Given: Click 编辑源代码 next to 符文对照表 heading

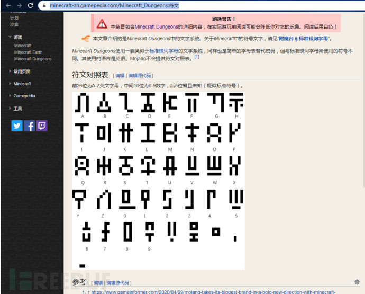Looking at the screenshot, I should pos(140,76).
